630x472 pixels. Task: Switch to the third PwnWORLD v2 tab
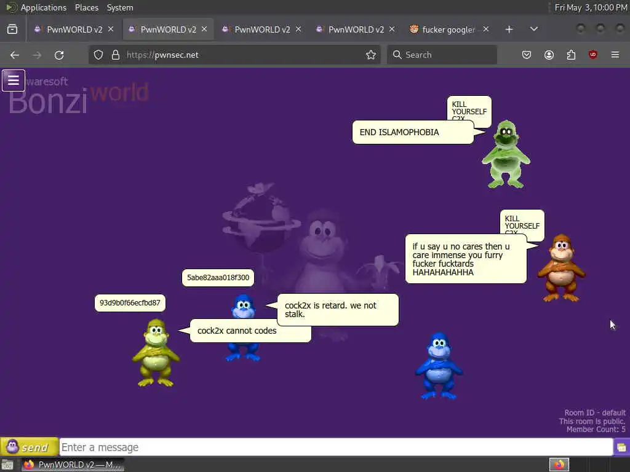click(x=262, y=29)
